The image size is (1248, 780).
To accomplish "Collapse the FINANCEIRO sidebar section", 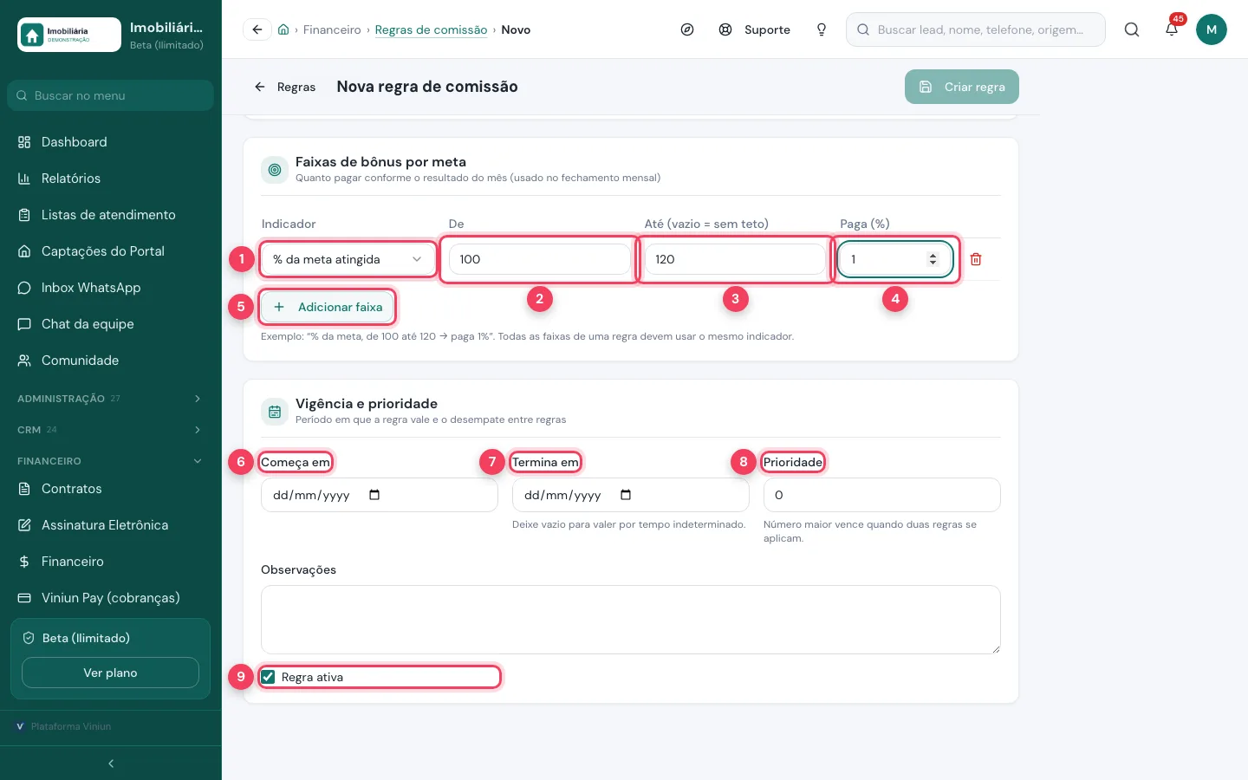I will [111, 461].
